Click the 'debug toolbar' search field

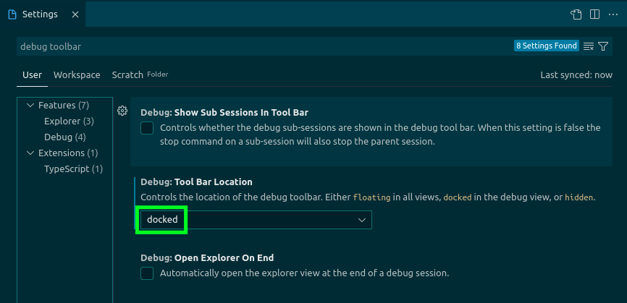(261, 46)
